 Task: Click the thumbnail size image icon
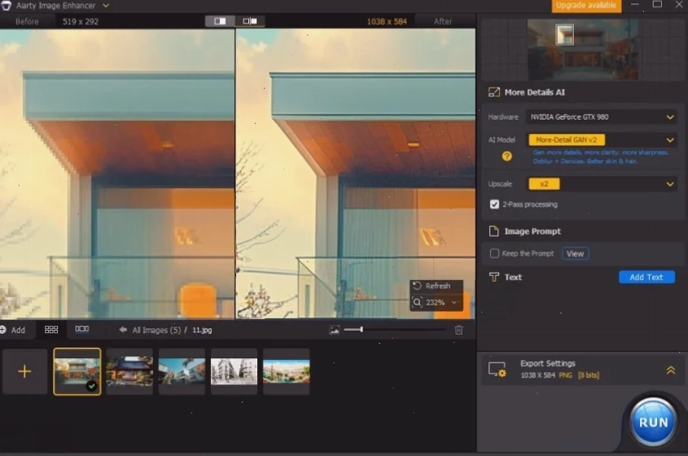335,330
